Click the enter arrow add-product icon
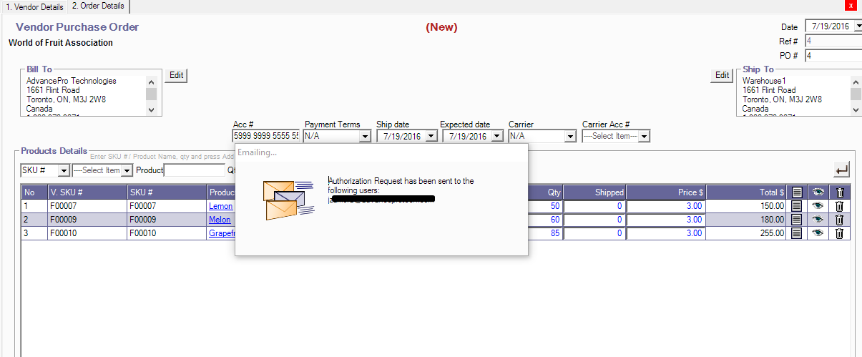This screenshot has height=357, width=862. click(x=842, y=170)
